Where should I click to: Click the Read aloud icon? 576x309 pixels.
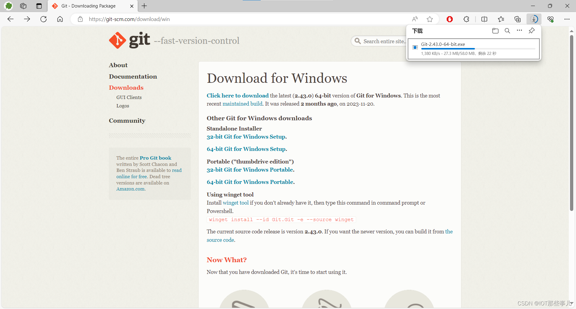click(x=415, y=19)
